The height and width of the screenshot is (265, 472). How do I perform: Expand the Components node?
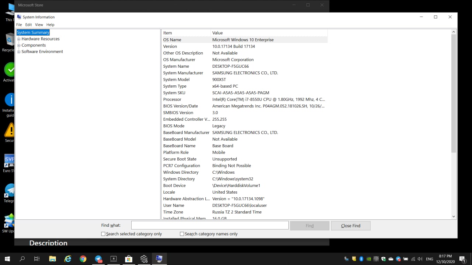click(x=19, y=45)
